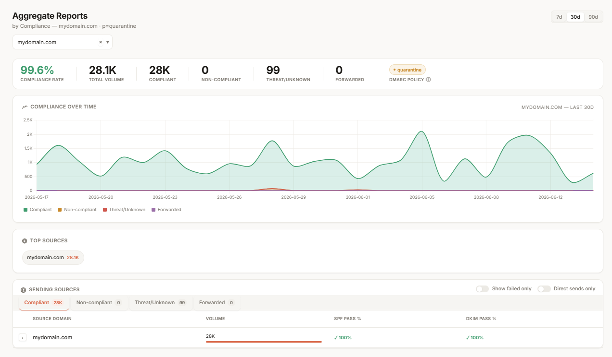Click the 99 Threat/Unknown stat
This screenshot has width=612, height=357.
pyautogui.click(x=273, y=71)
